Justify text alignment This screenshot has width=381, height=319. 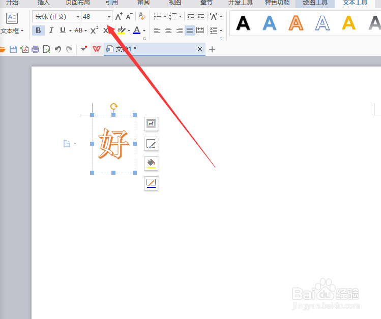coord(190,30)
